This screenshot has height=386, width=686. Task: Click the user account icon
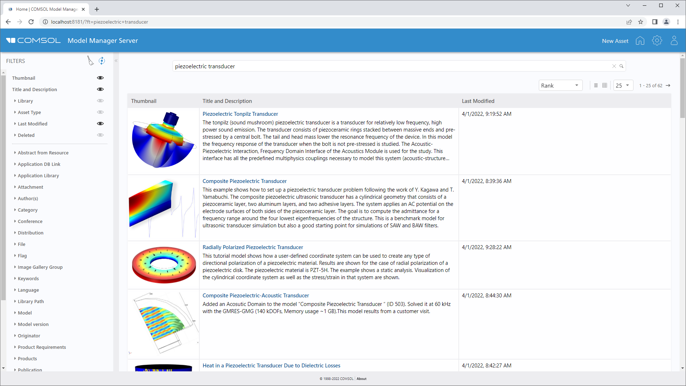675,41
